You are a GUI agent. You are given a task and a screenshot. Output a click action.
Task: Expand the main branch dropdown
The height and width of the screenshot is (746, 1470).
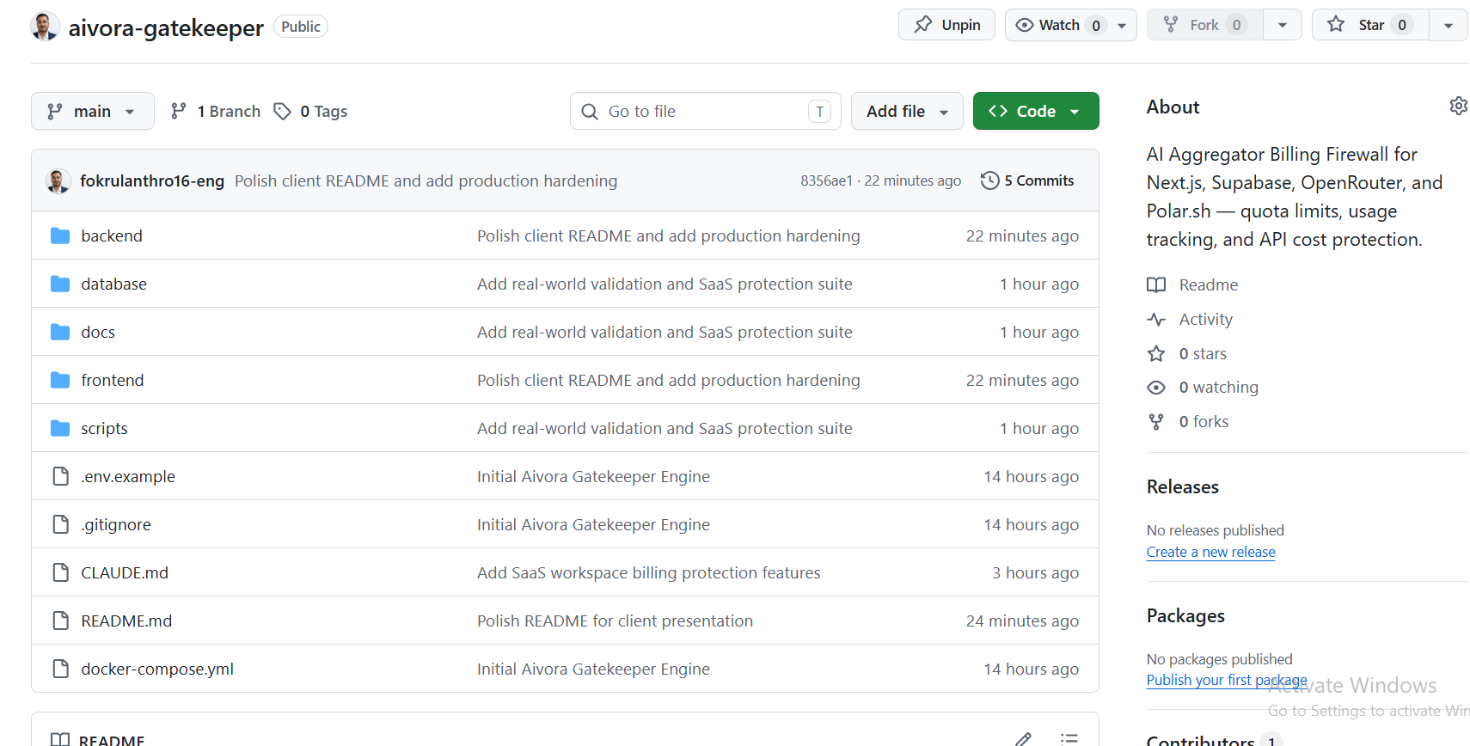[93, 111]
